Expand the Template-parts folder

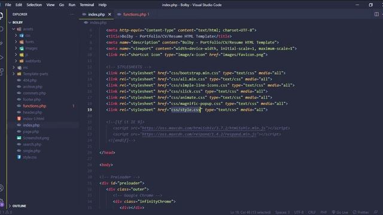pyautogui.click(x=35, y=74)
